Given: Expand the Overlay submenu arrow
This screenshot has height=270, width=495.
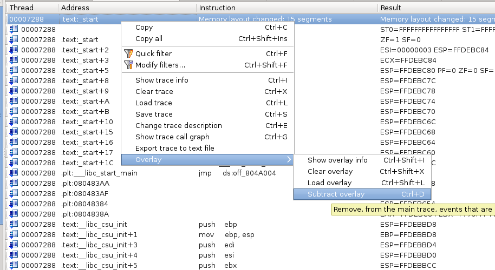Looking at the screenshot, I should click(289, 160).
